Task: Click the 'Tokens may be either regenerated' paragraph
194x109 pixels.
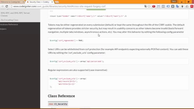Action: pyautogui.click(x=116, y=28)
